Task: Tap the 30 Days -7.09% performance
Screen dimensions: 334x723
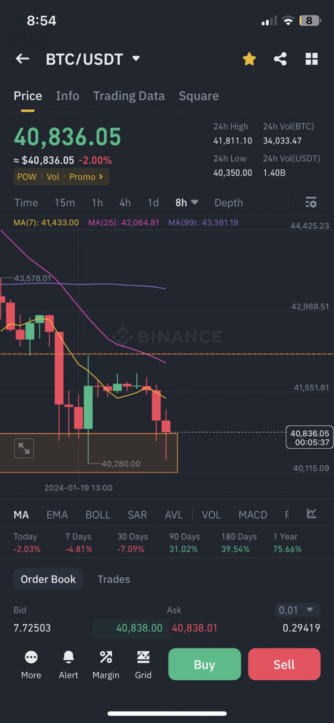Action: coord(132,543)
